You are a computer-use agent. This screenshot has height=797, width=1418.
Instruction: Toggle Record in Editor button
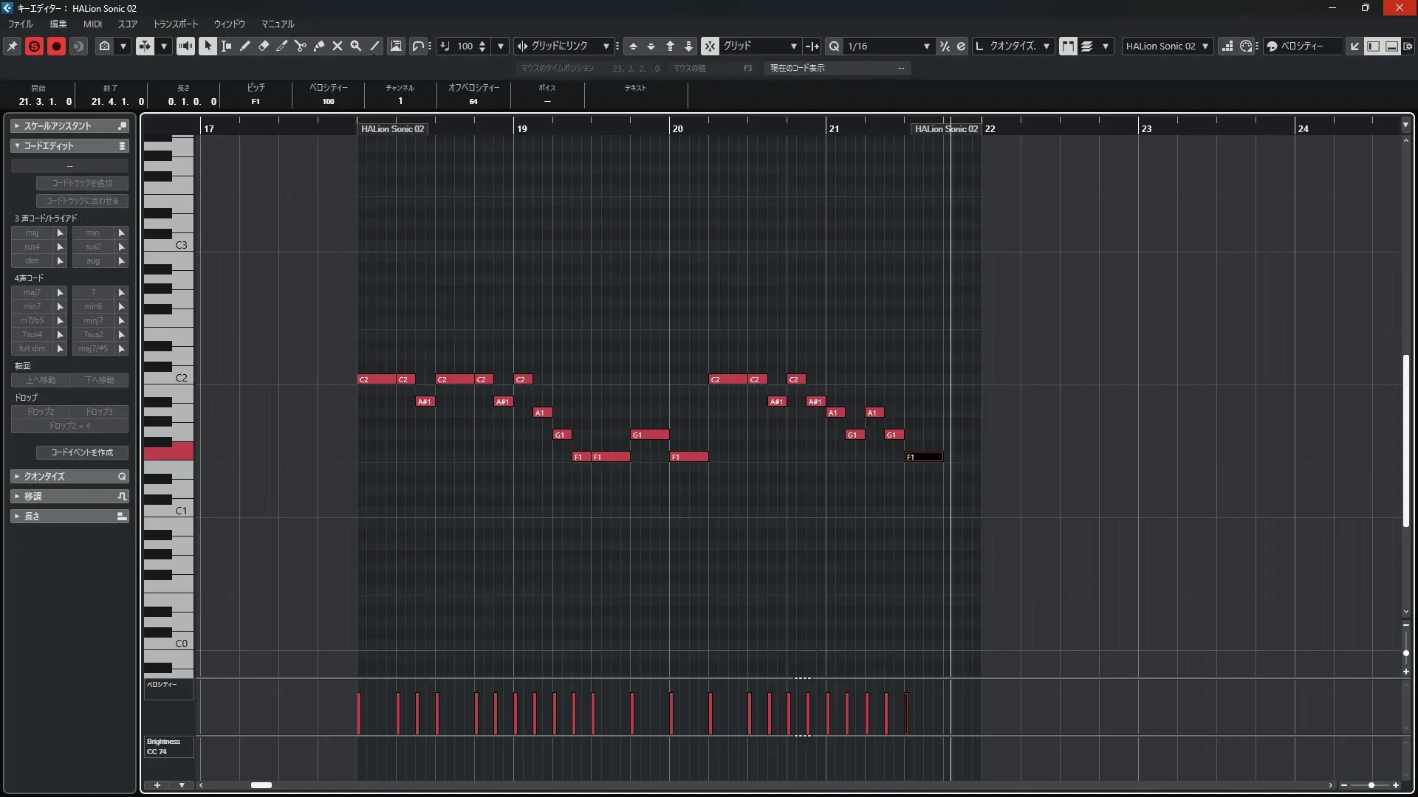[x=56, y=46]
